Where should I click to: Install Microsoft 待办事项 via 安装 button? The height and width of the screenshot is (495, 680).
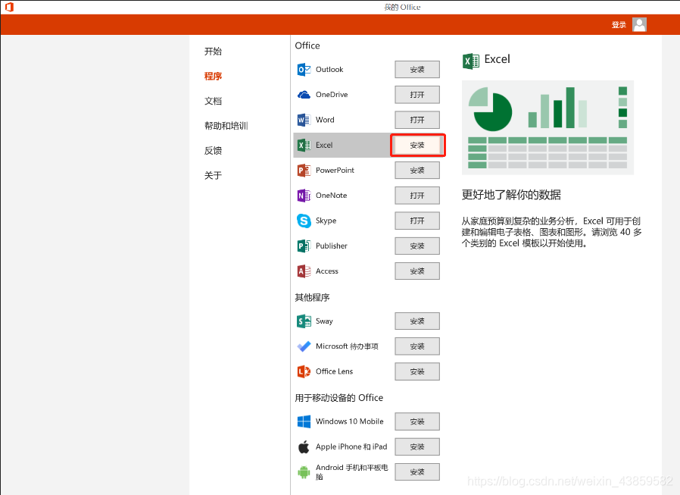coord(417,346)
